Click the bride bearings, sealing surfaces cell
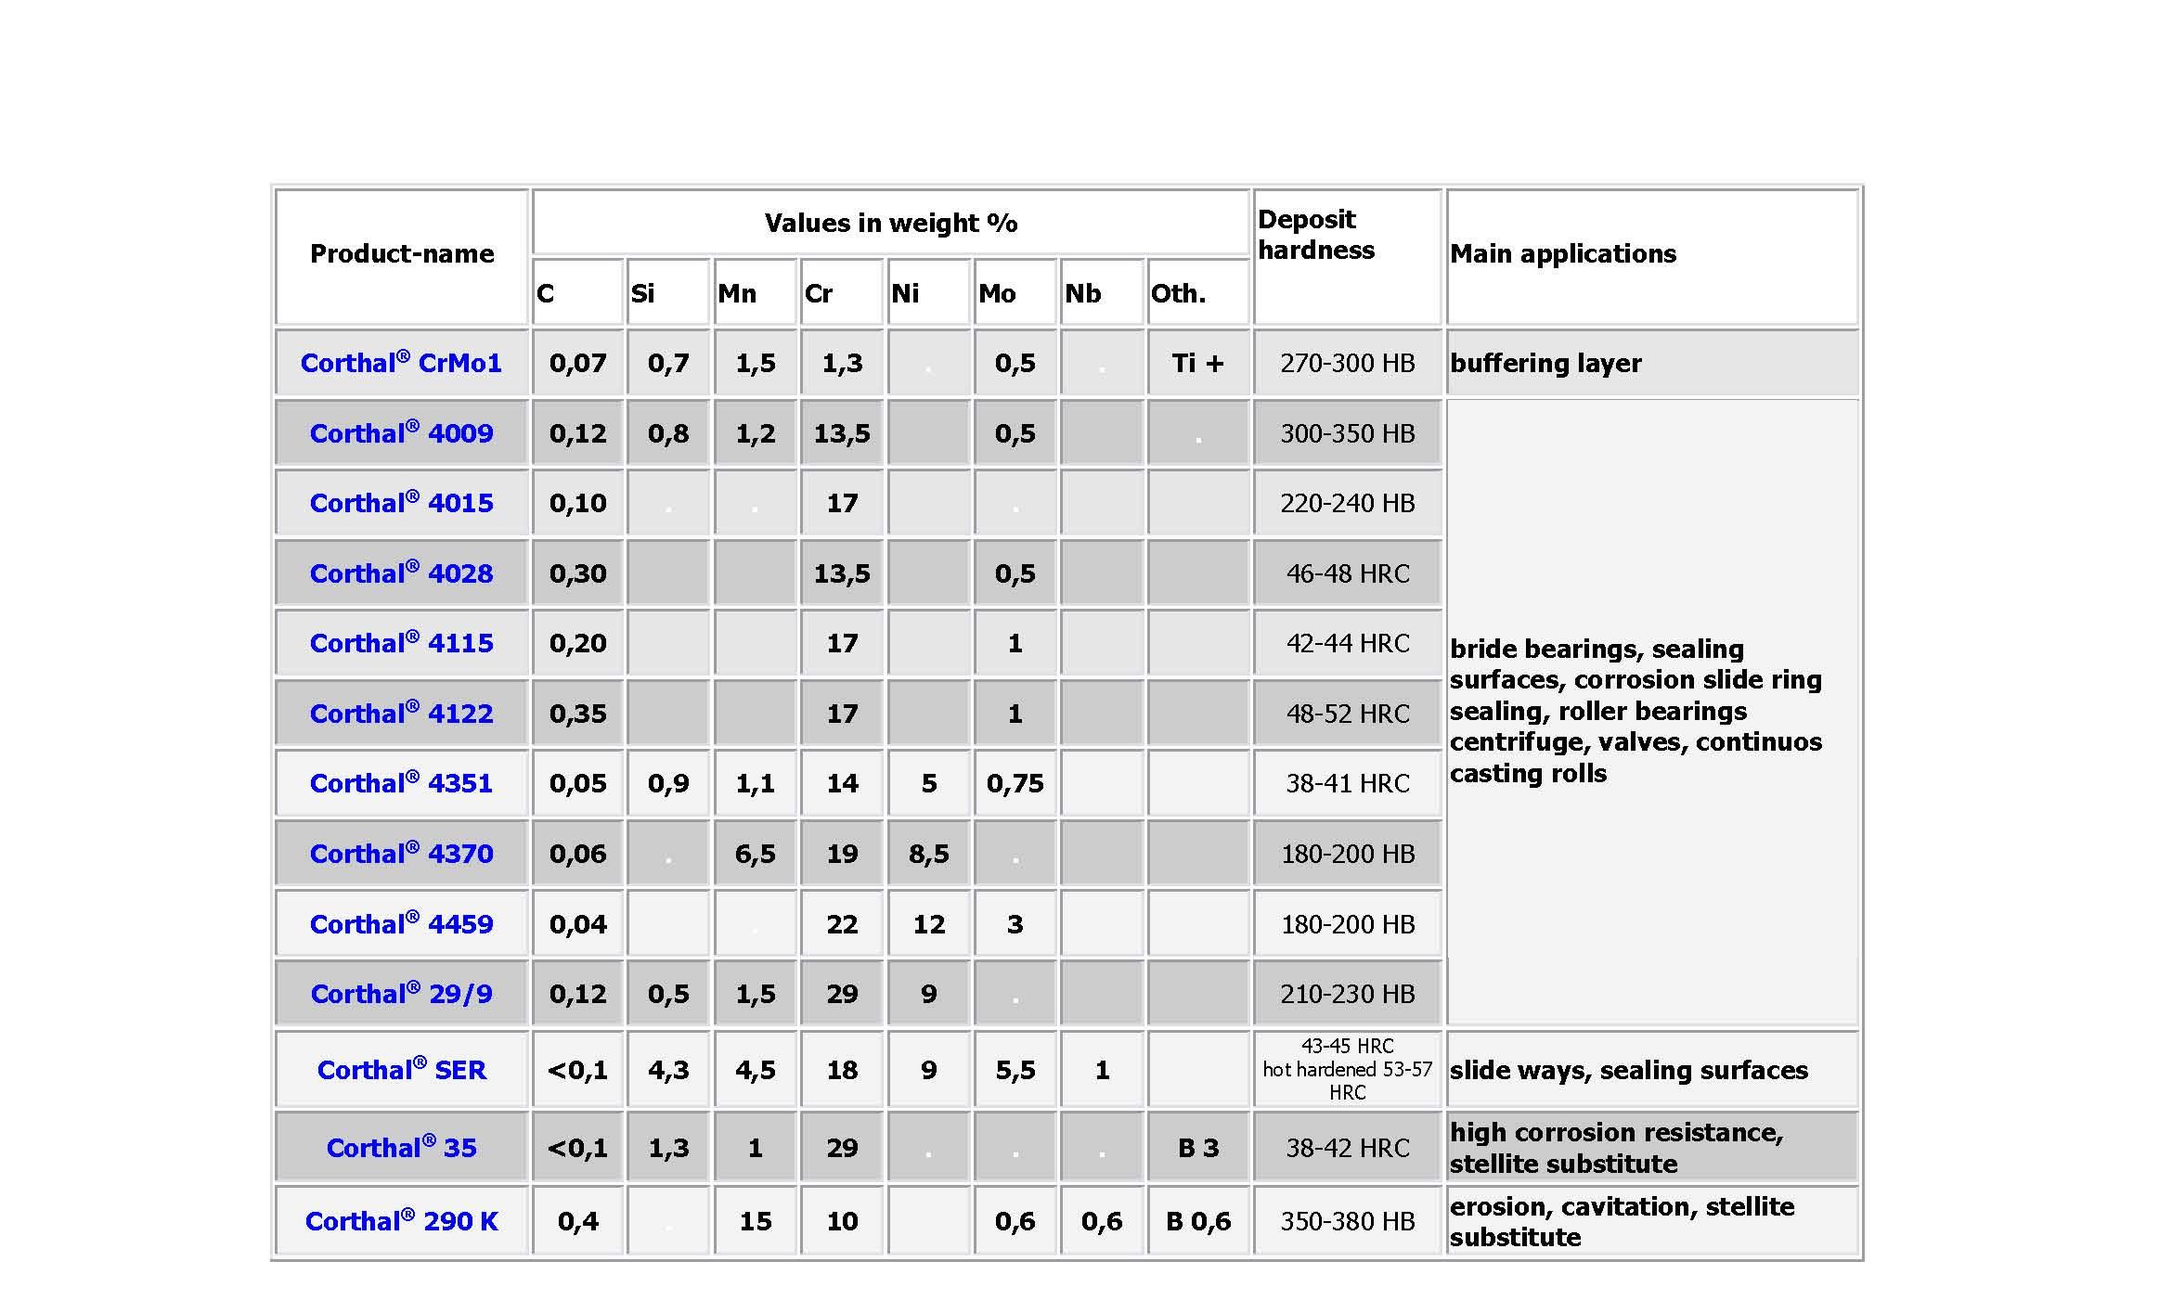This screenshot has width=2172, height=1300. pos(1652,712)
